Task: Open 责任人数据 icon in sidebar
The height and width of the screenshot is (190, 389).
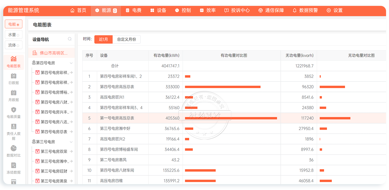Action: click(14, 127)
